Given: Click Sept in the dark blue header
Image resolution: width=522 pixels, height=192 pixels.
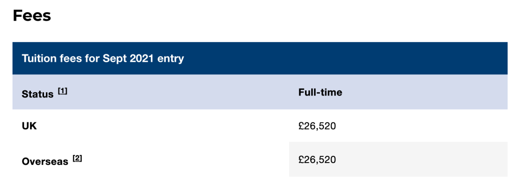Looking at the screenshot, I should 114,59.
